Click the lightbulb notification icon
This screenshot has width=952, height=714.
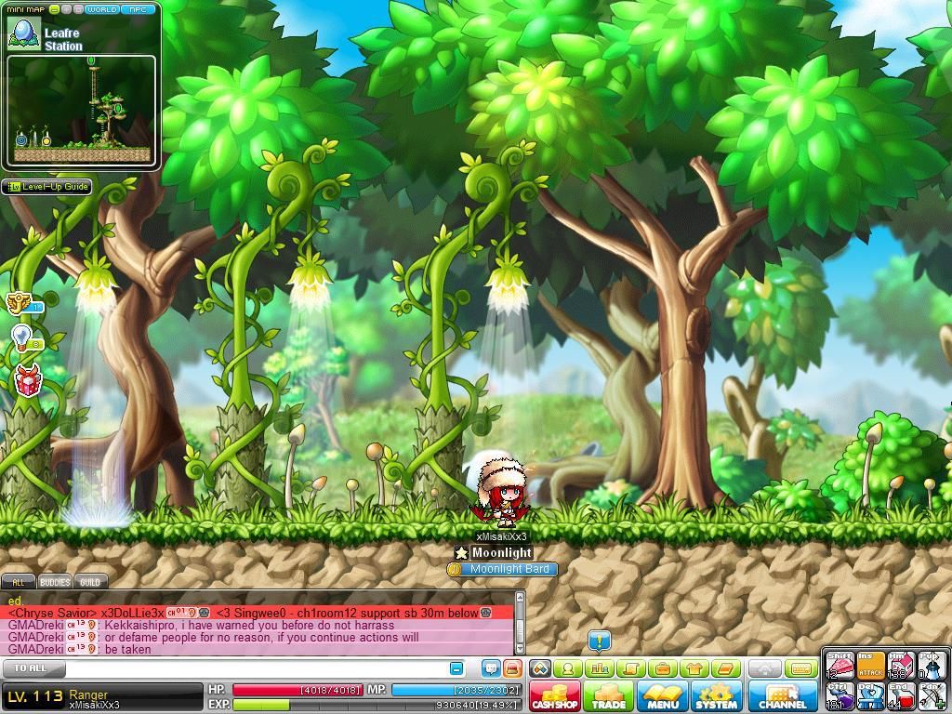click(x=22, y=338)
